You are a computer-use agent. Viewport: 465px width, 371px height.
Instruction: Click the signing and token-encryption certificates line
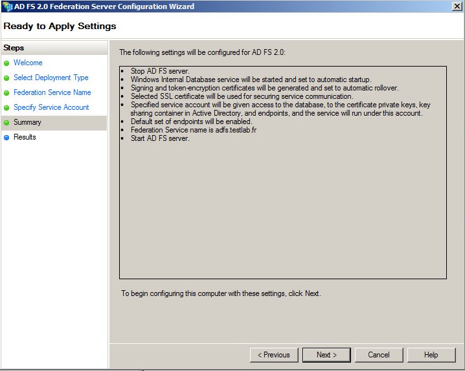(x=264, y=88)
